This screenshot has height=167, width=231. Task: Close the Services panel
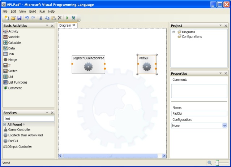pyautogui.click(x=52, y=113)
